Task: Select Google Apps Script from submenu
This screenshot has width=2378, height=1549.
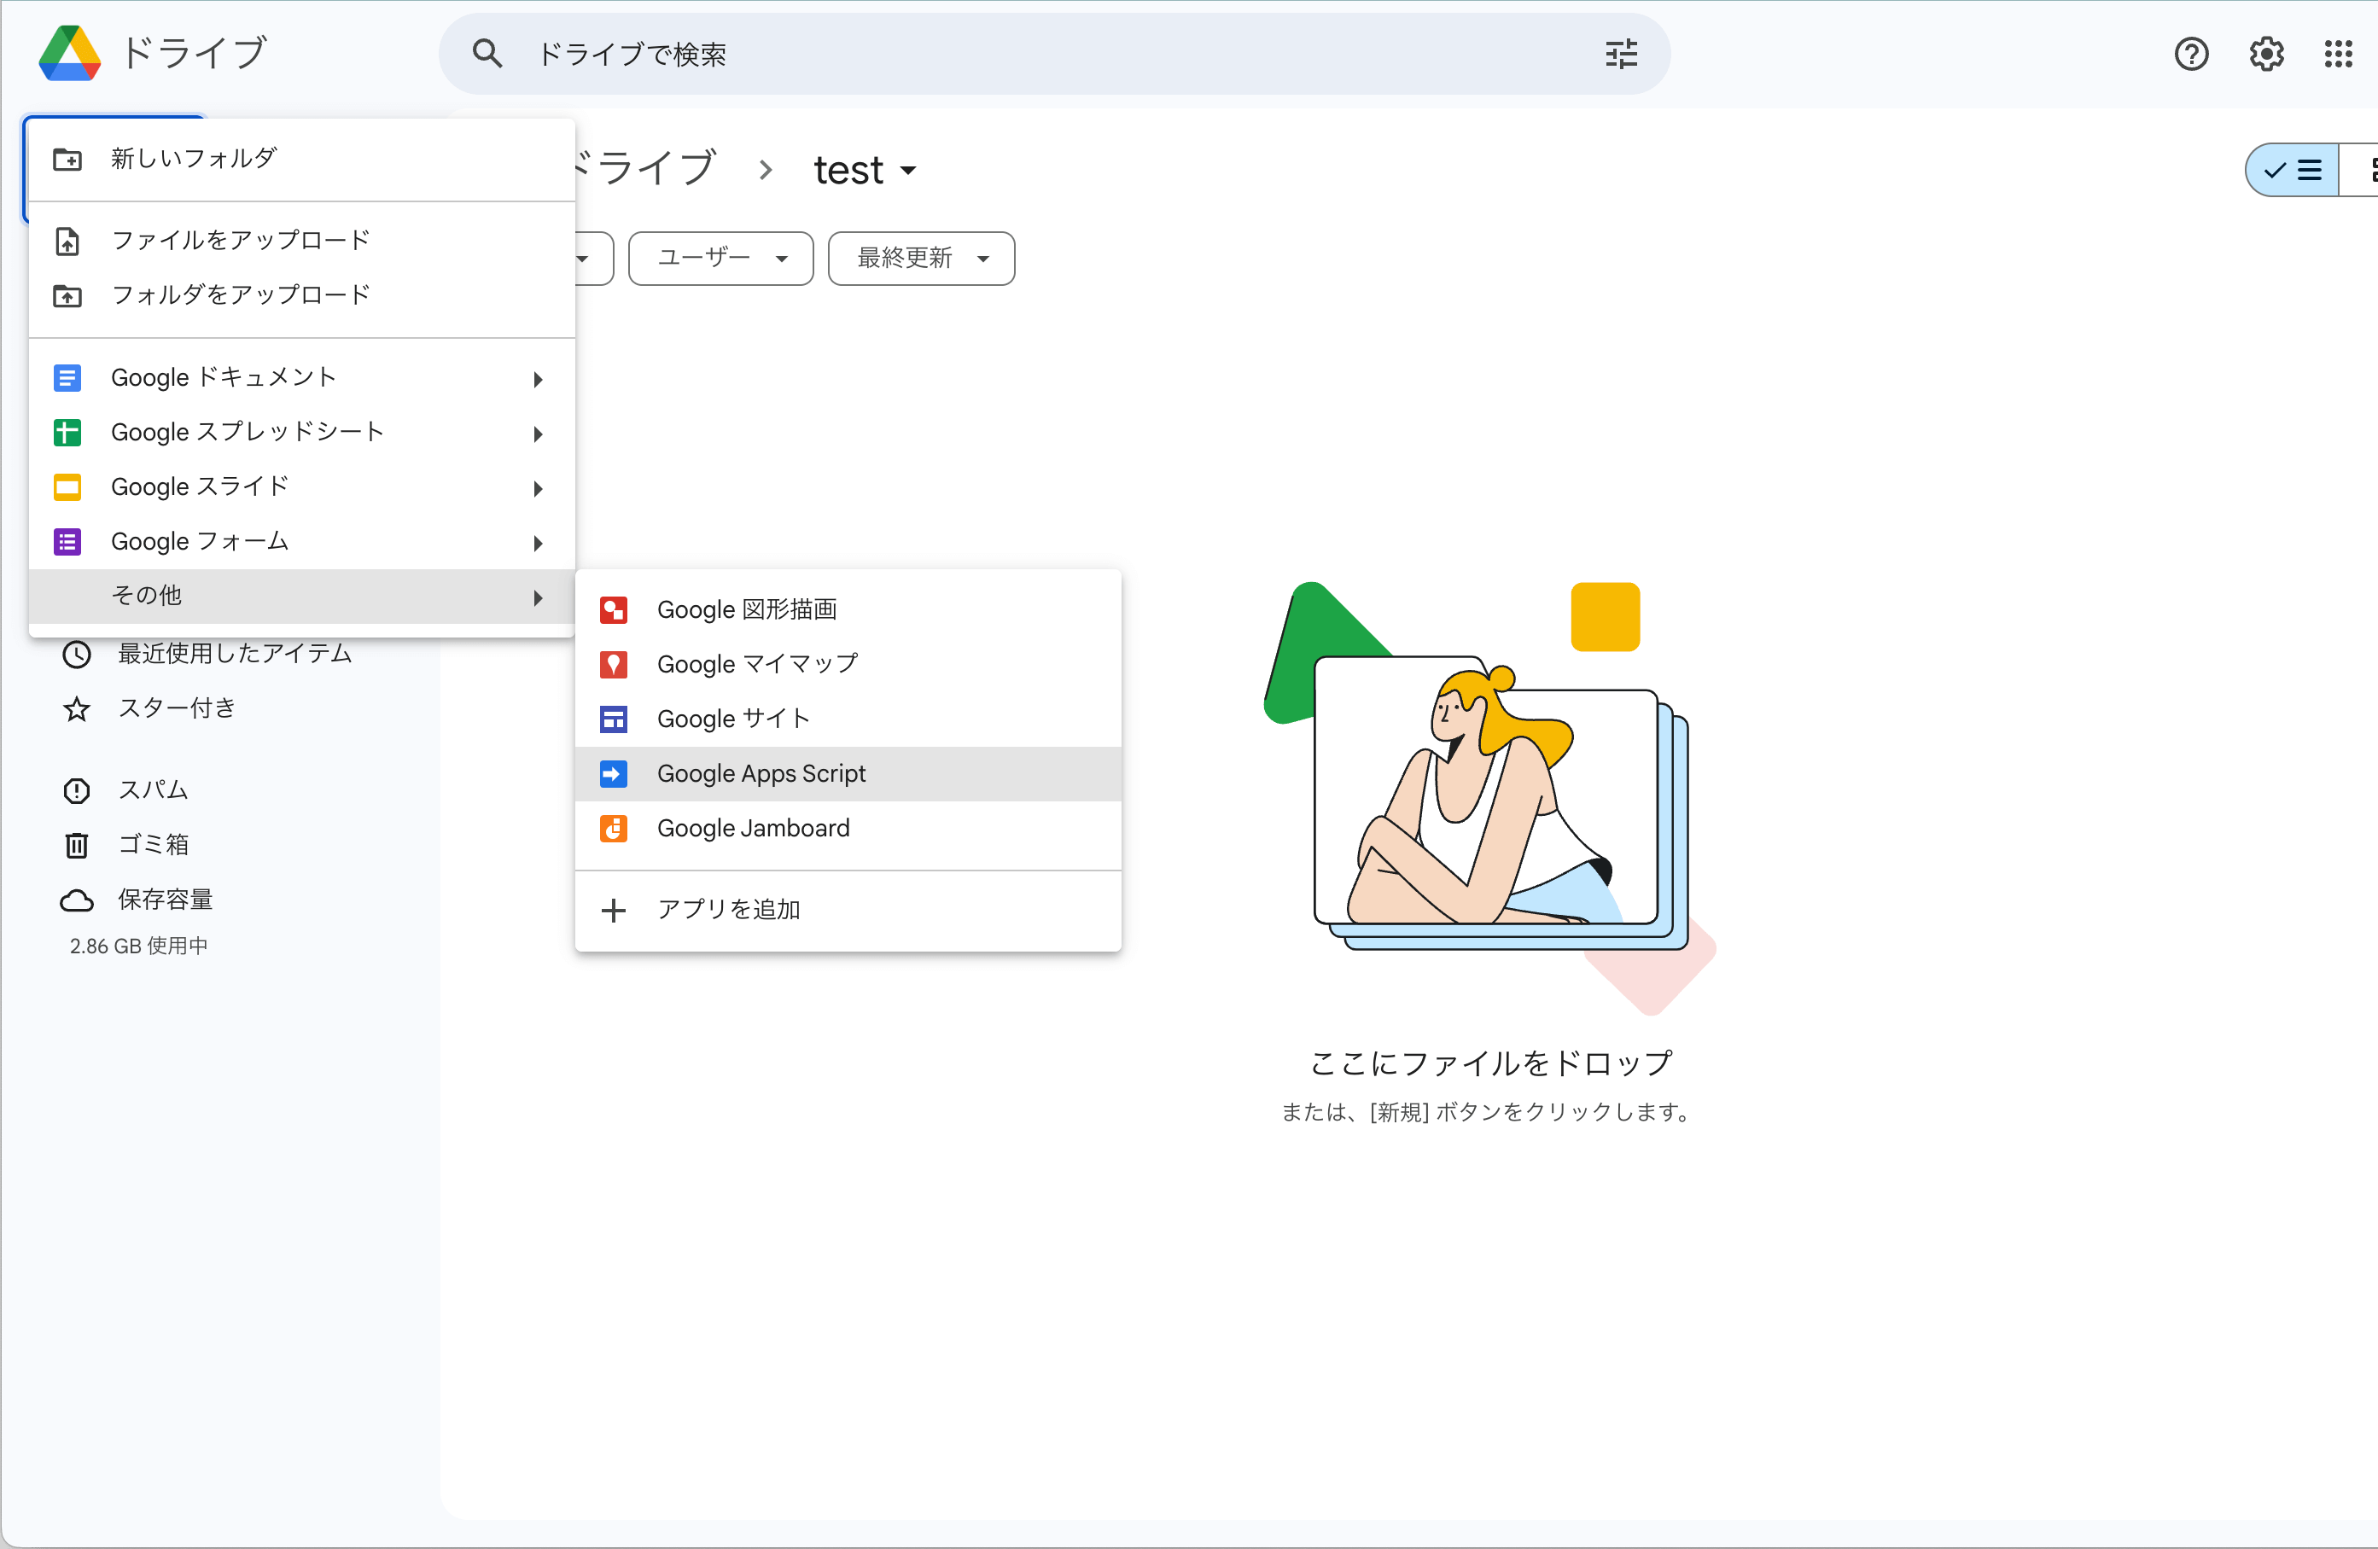Action: 761,773
